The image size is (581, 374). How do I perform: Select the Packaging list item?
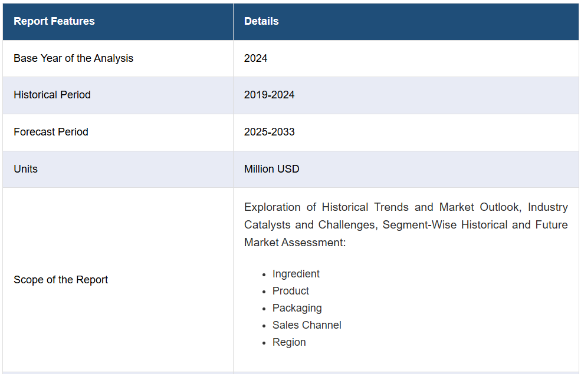tap(297, 308)
